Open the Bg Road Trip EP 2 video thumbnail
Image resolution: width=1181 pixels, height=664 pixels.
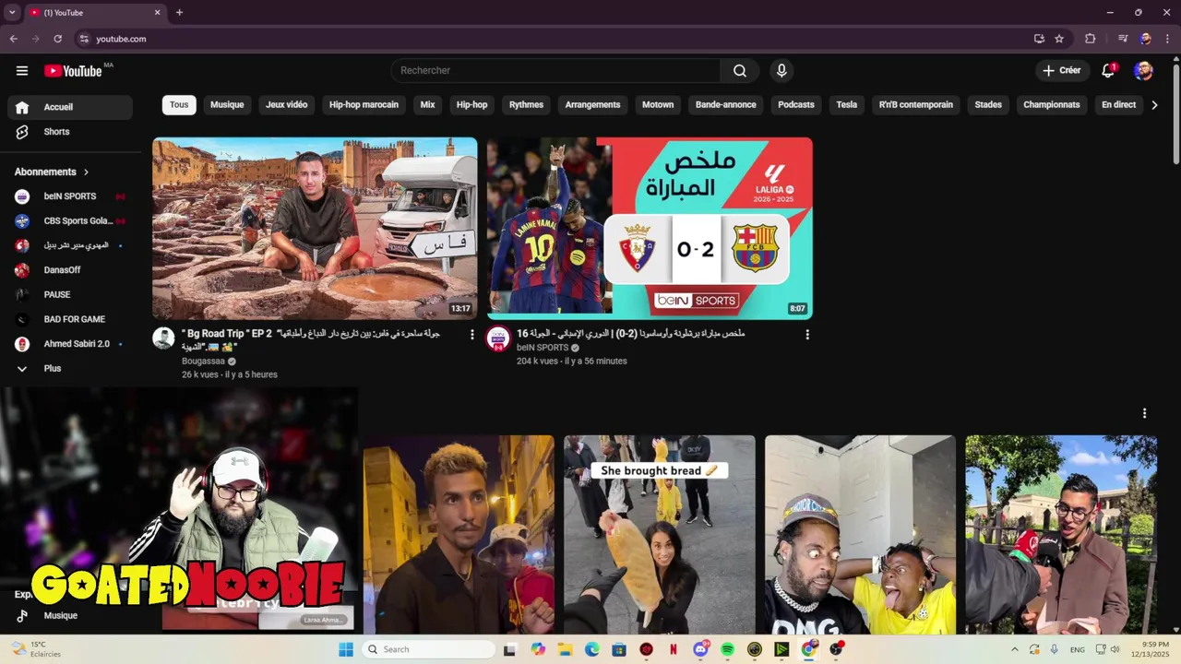click(x=315, y=228)
